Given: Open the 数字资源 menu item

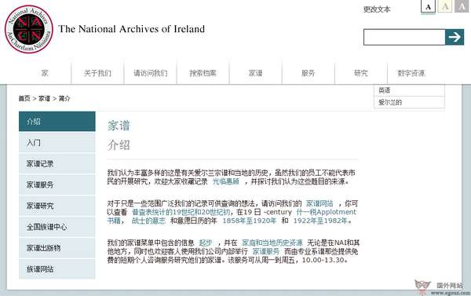Looking at the screenshot, I should coord(411,73).
